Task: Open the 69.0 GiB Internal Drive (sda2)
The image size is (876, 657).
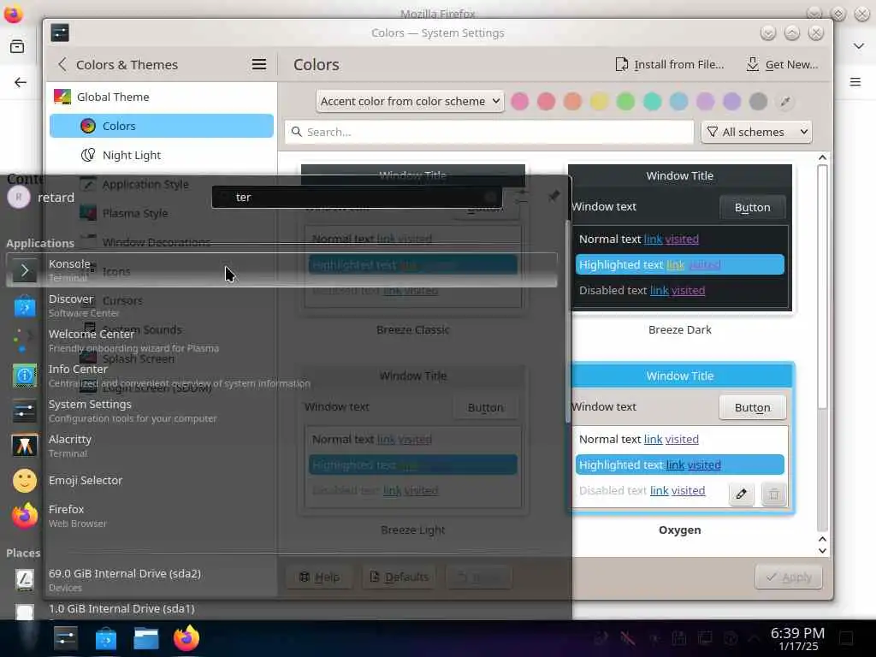Action: click(281, 580)
